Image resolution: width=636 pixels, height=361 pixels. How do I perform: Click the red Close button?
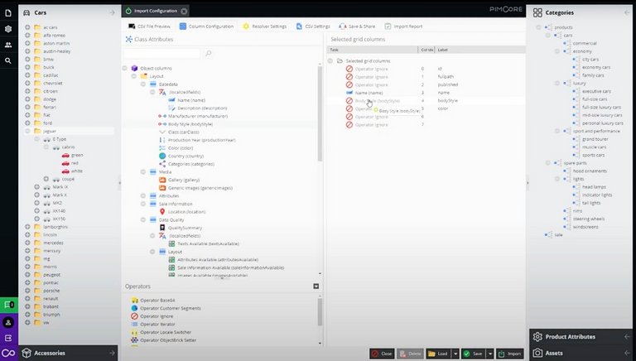[x=383, y=354]
